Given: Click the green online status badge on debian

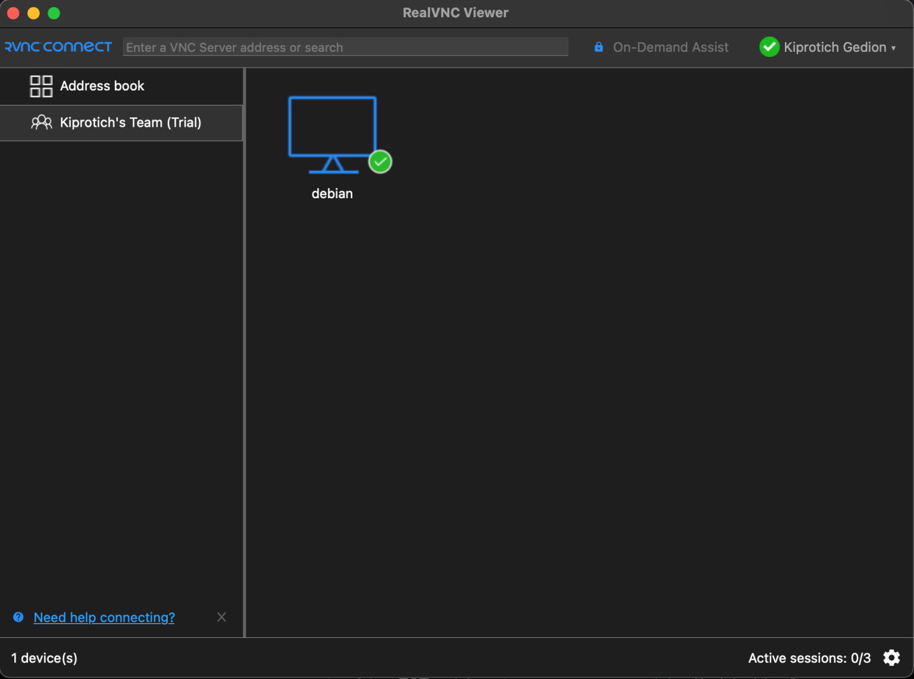Looking at the screenshot, I should (380, 161).
